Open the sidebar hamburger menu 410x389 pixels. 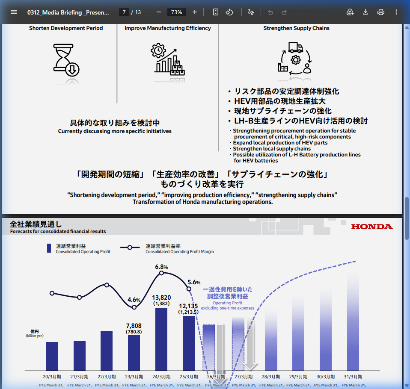(x=14, y=12)
